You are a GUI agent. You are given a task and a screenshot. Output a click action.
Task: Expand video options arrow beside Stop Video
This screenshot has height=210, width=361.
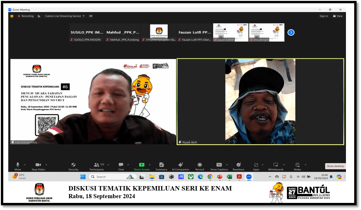46,165
